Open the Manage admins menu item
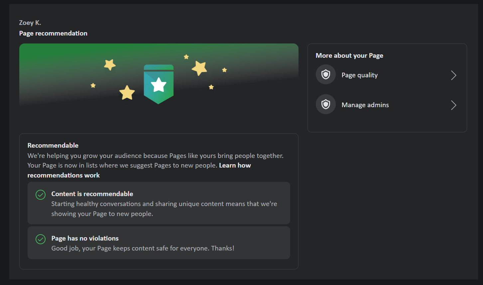The image size is (483, 285). [365, 105]
